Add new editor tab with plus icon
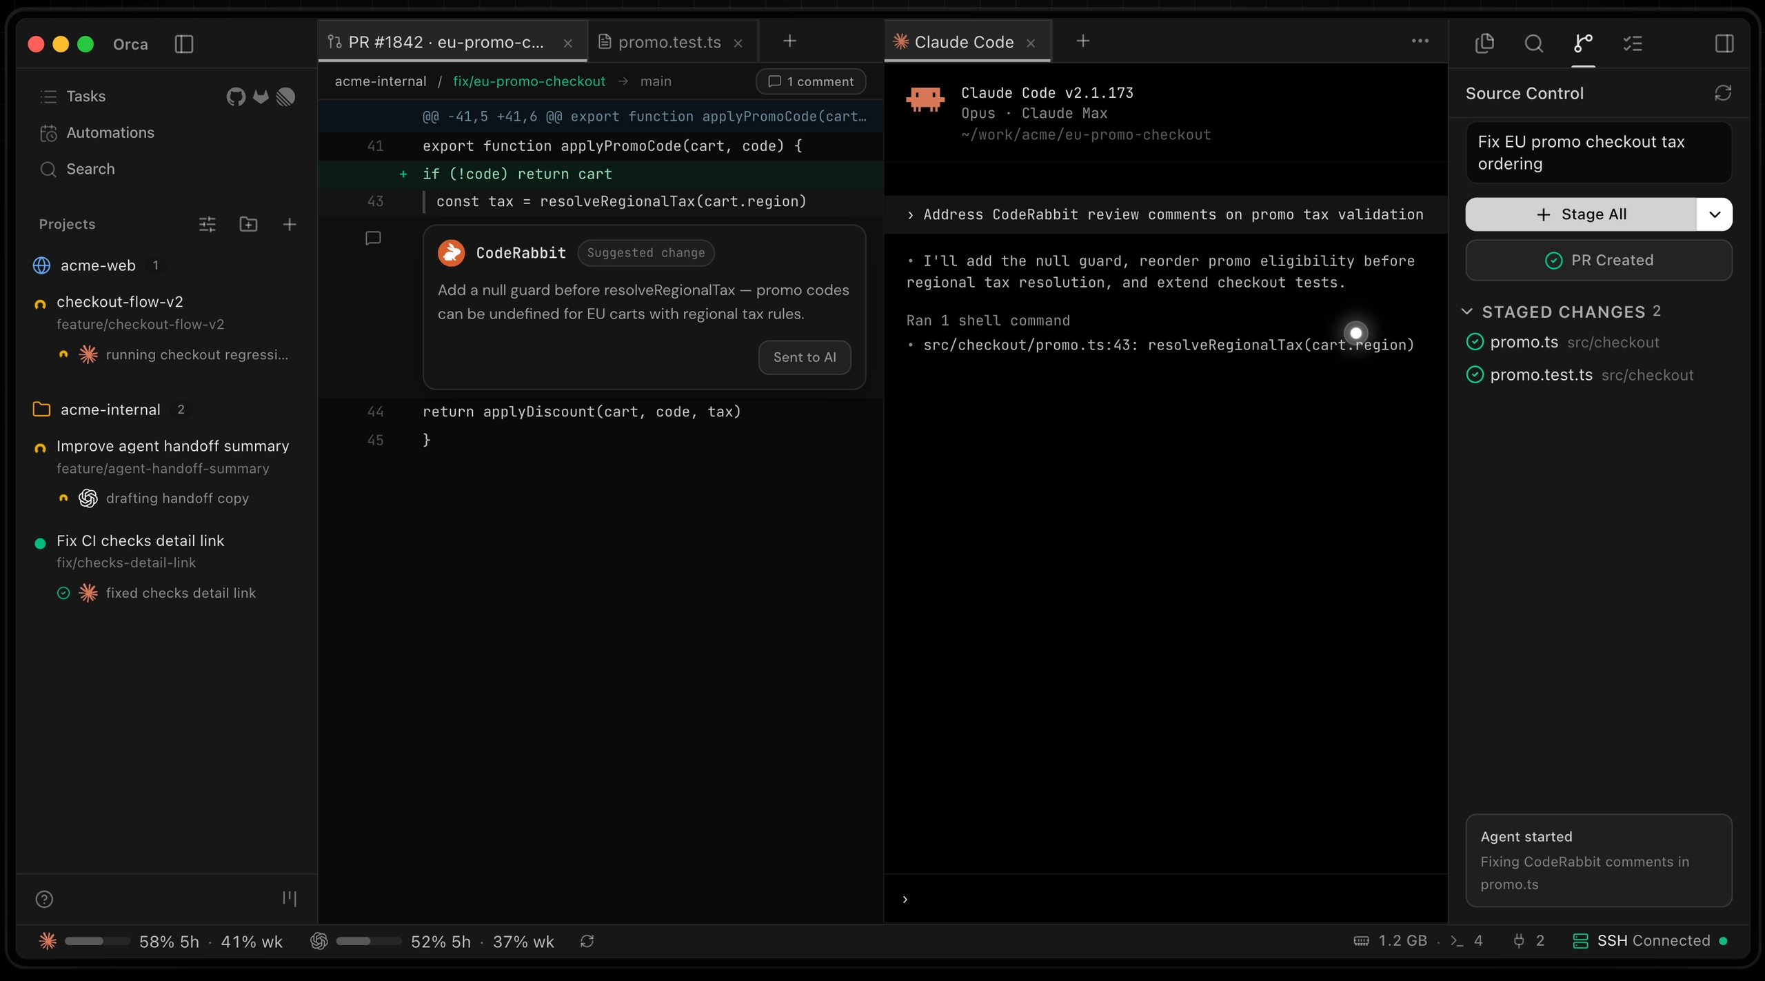Screen dimensions: 1765x981 point(790,41)
